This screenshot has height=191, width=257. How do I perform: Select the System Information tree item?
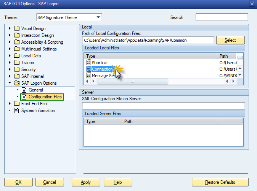point(38,110)
